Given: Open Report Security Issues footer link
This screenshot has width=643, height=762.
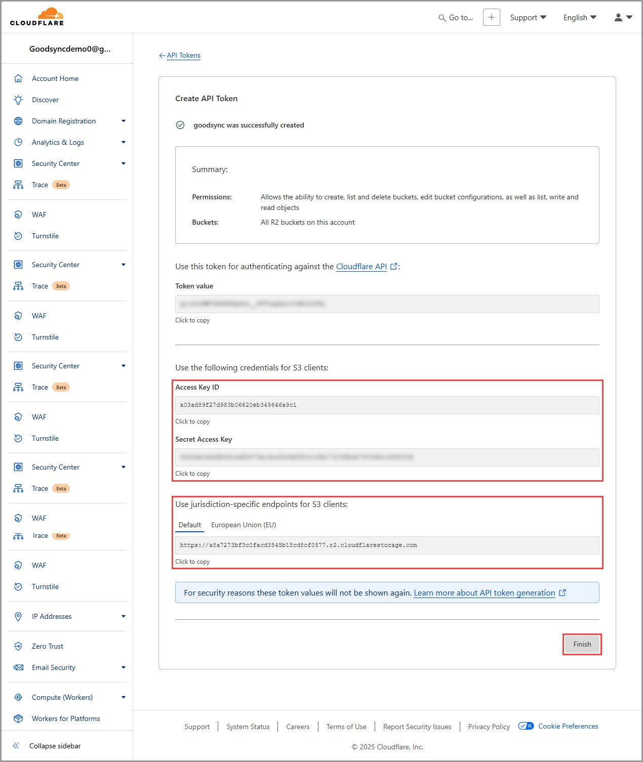Looking at the screenshot, I should pyautogui.click(x=417, y=727).
